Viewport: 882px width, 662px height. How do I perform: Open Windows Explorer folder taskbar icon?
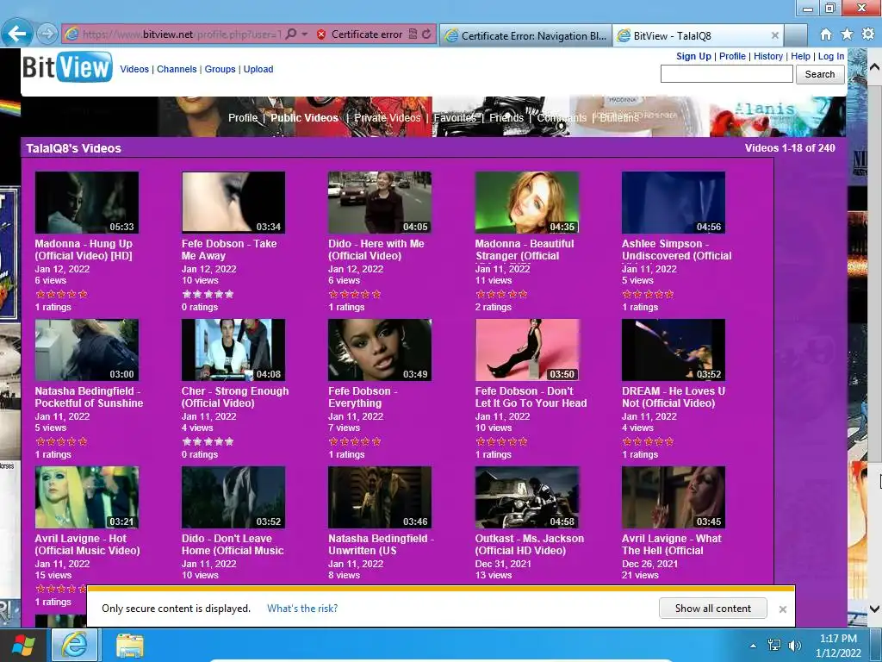(130, 646)
